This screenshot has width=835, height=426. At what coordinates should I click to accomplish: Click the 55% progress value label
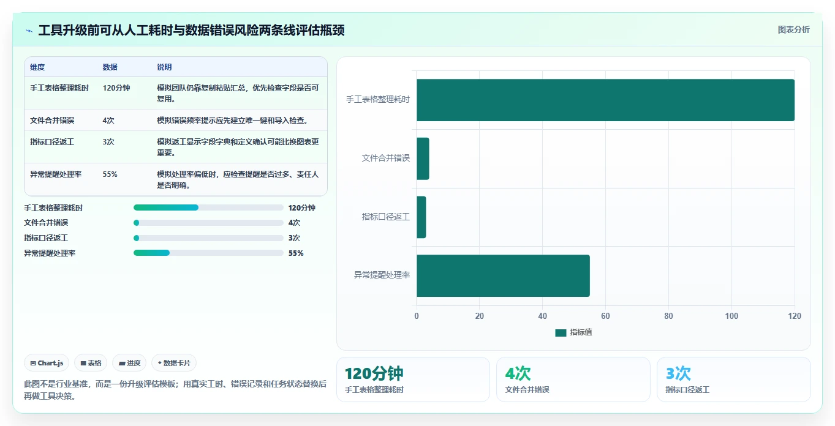click(296, 253)
